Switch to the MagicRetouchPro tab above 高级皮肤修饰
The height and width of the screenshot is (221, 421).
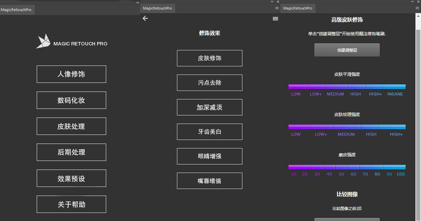click(298, 8)
